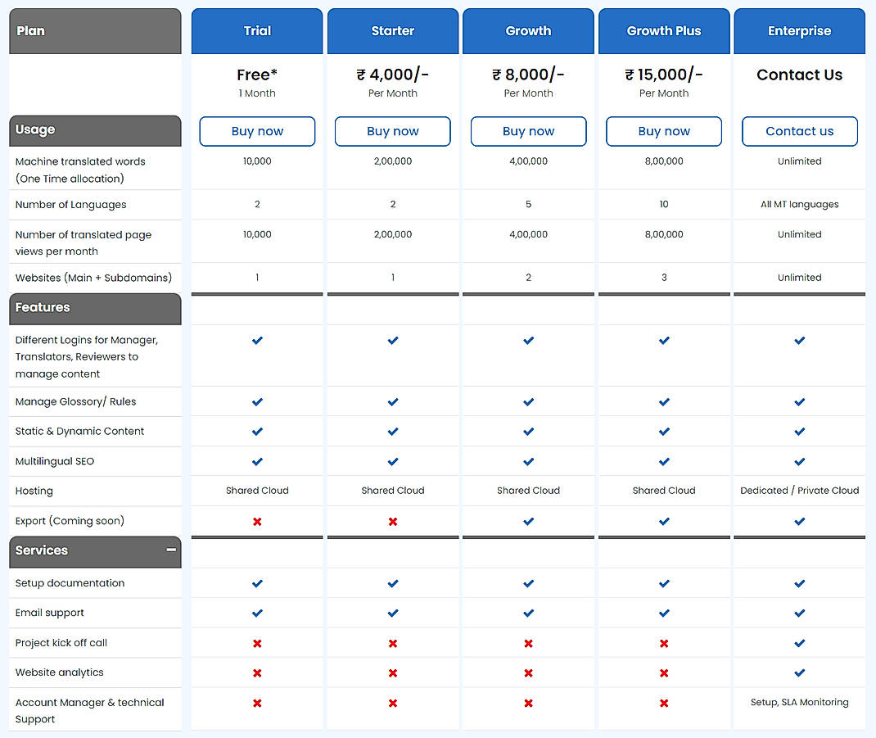
Task: Click Enterprise checkmark for Different Logins row
Action: [x=800, y=341]
